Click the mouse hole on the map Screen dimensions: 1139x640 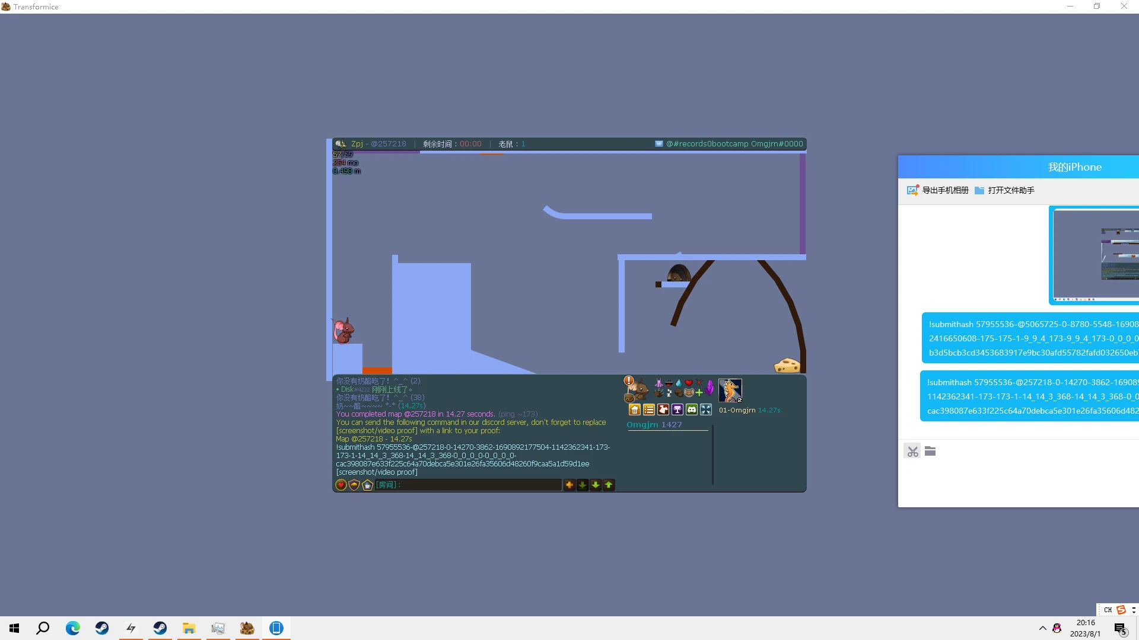point(679,273)
